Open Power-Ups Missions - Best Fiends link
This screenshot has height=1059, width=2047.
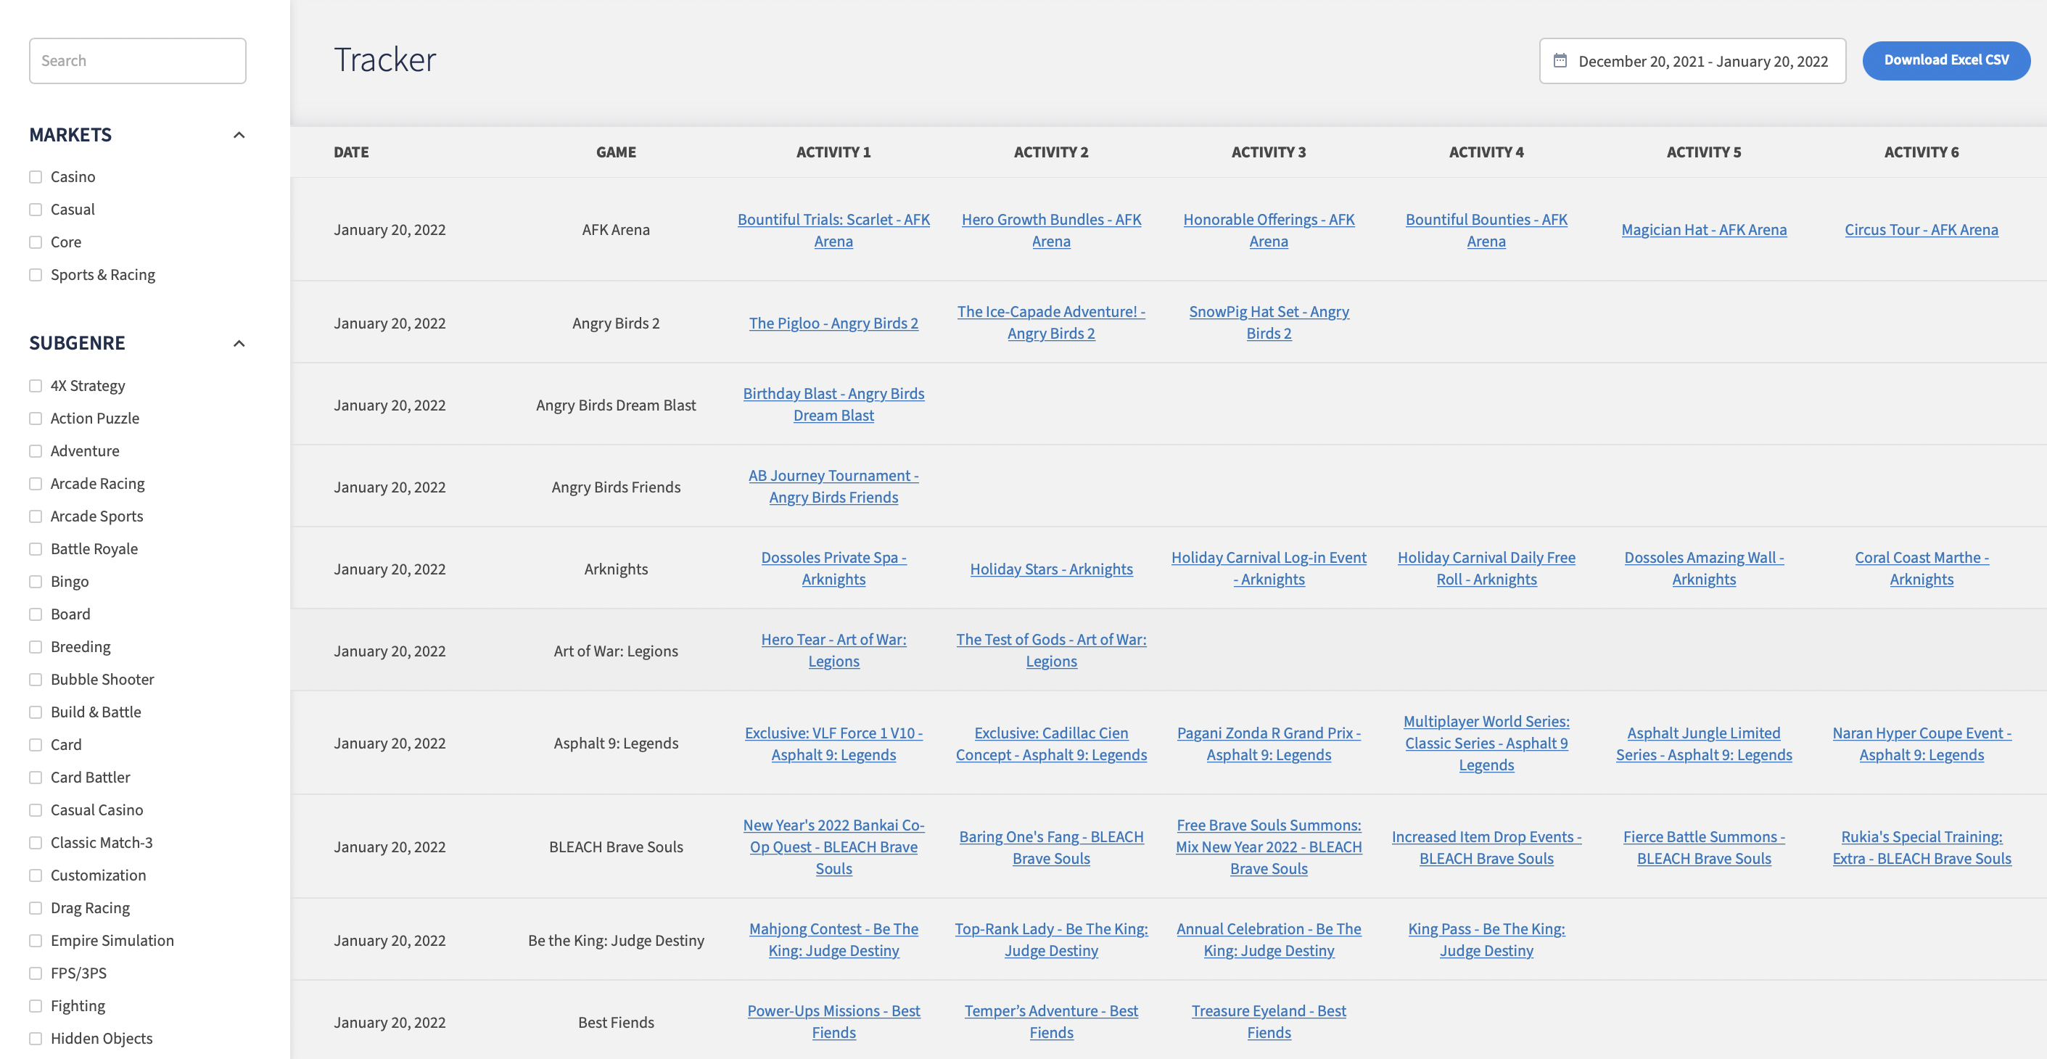pyautogui.click(x=833, y=1022)
